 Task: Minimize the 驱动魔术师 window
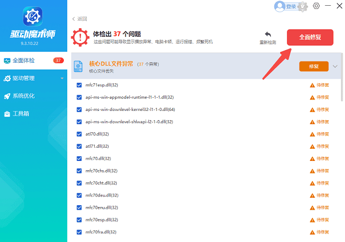tap(328, 6)
